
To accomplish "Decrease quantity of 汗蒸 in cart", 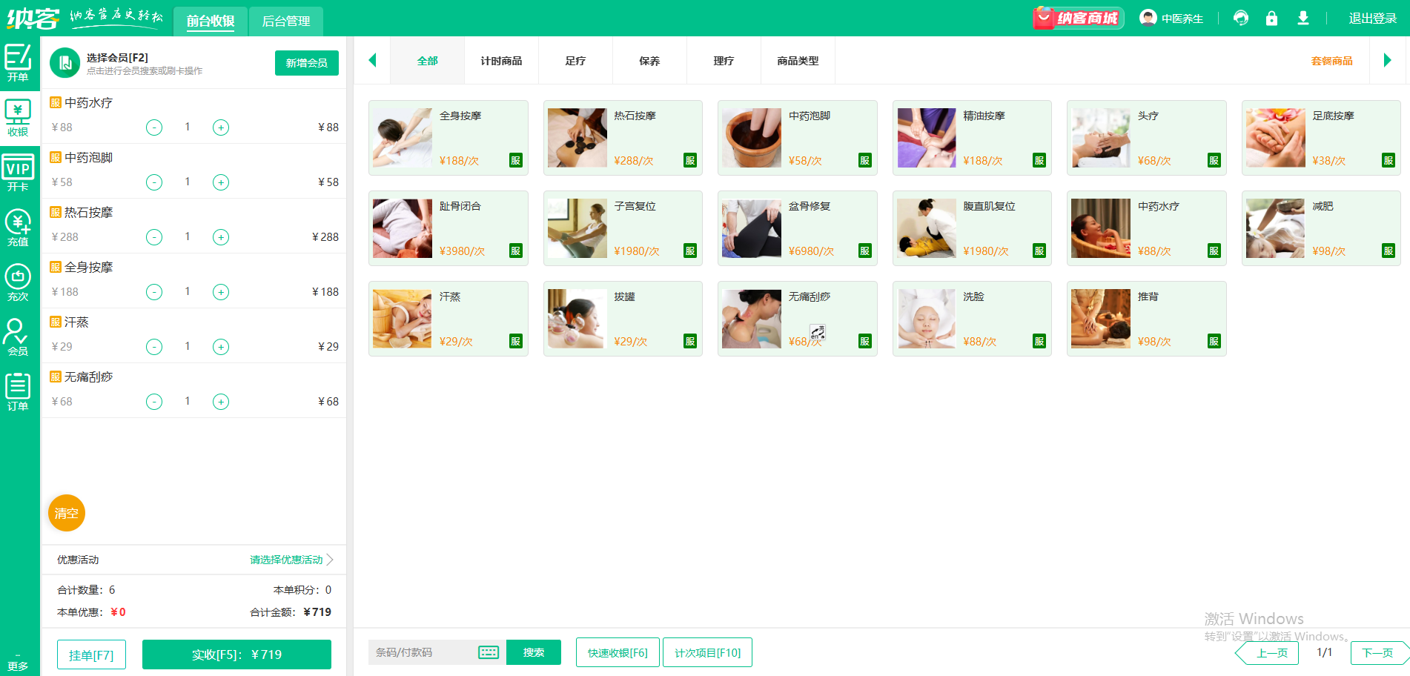I will [x=154, y=347].
